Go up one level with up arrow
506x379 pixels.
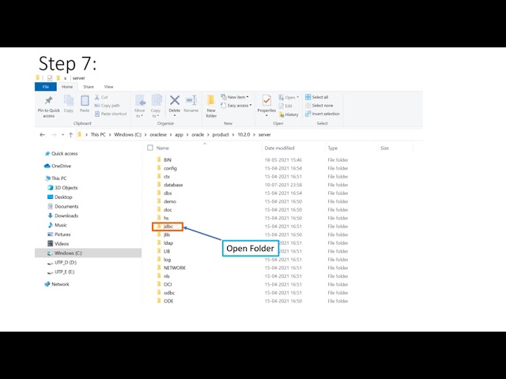pyautogui.click(x=70, y=135)
